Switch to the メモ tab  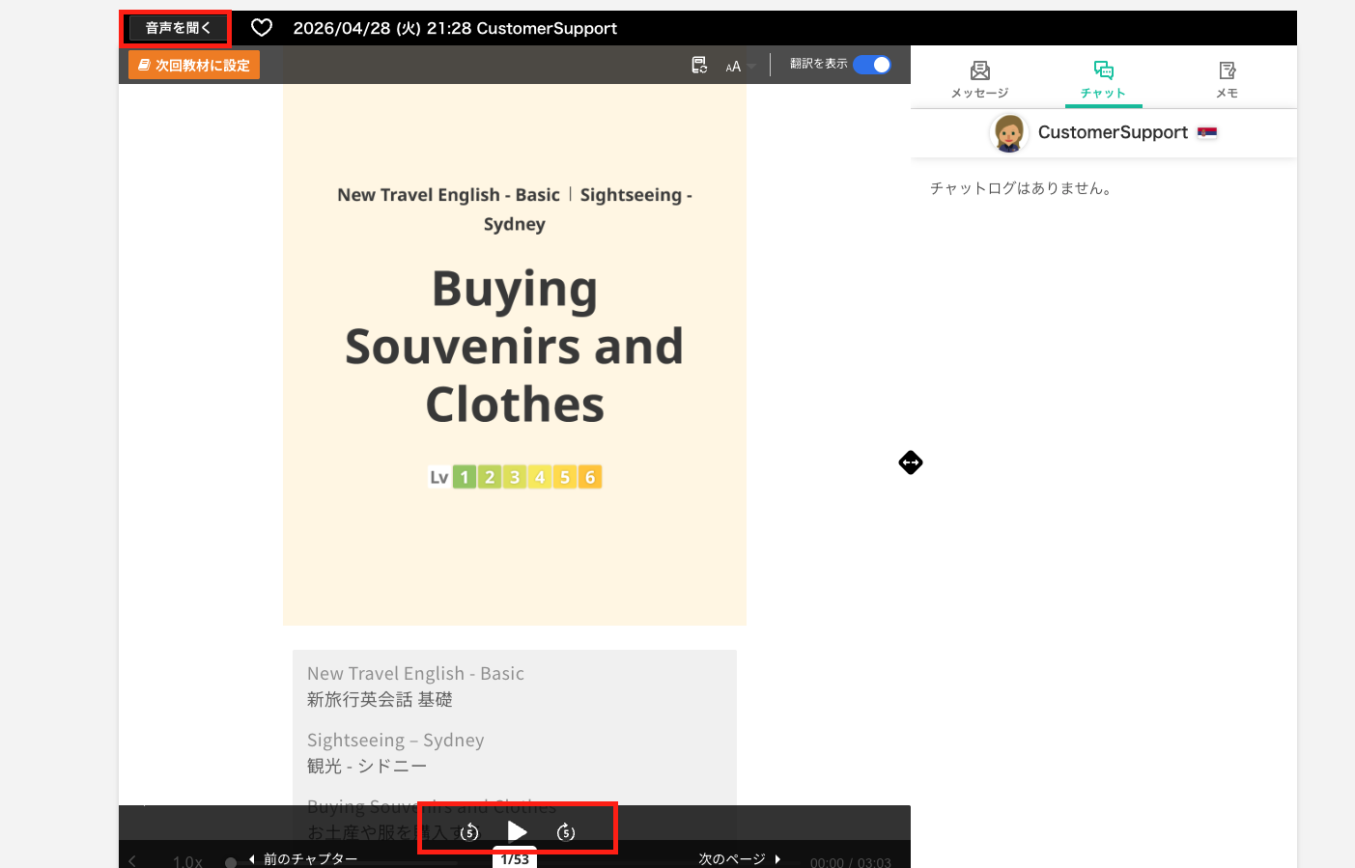[1227, 79]
